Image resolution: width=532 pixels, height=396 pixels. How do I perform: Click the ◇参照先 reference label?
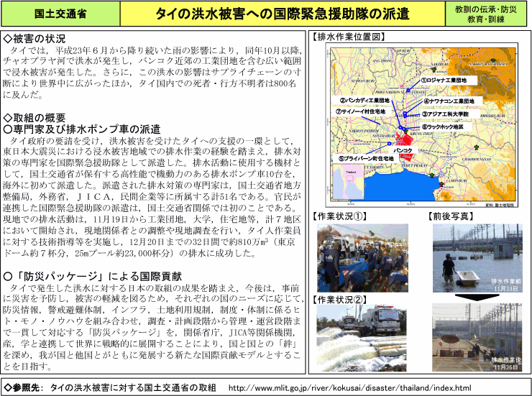pos(23,387)
